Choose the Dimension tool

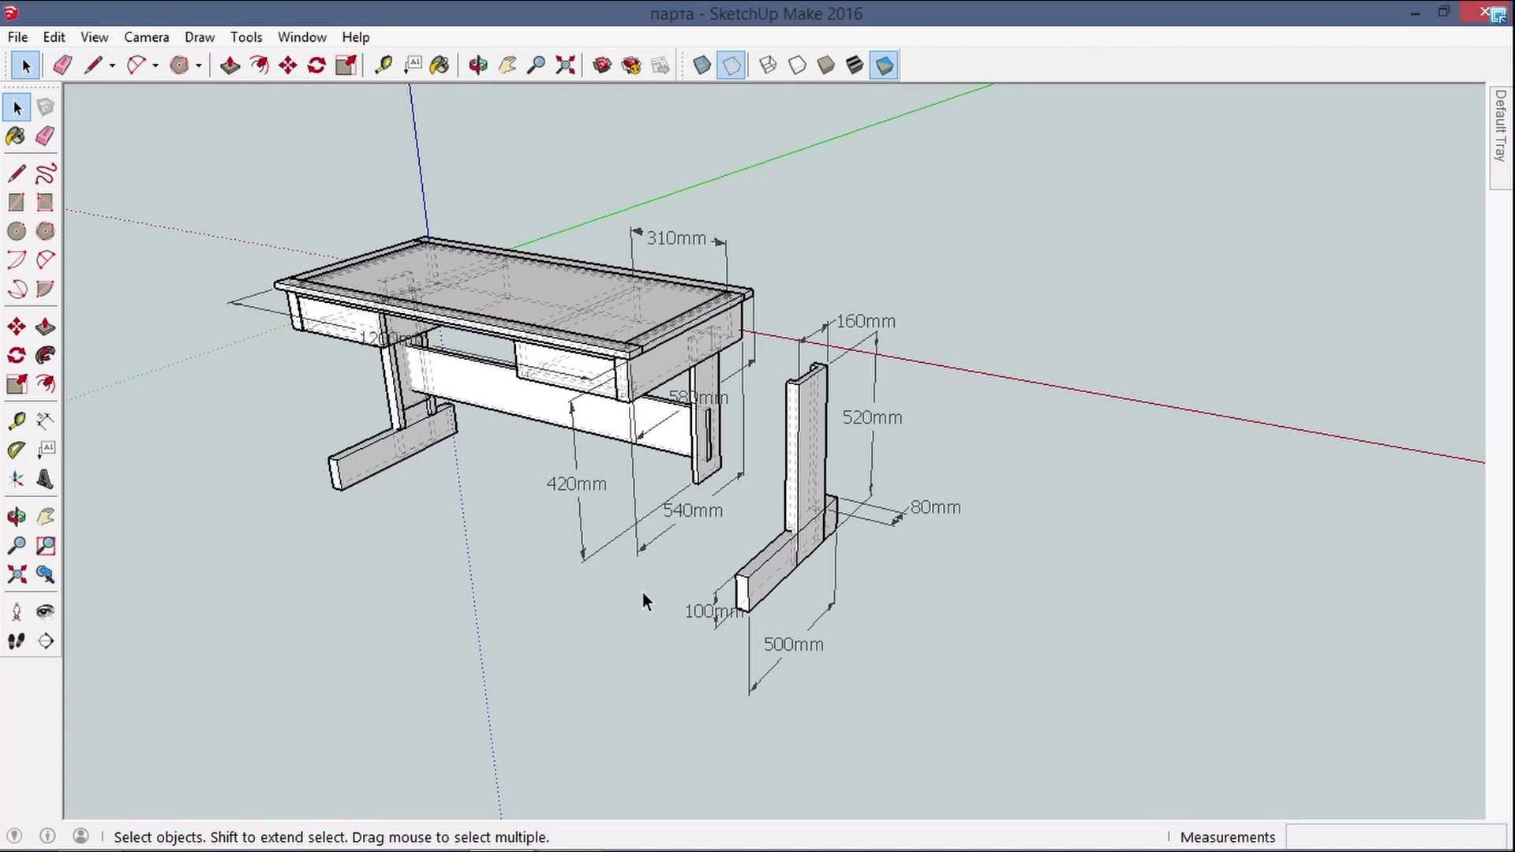point(45,421)
